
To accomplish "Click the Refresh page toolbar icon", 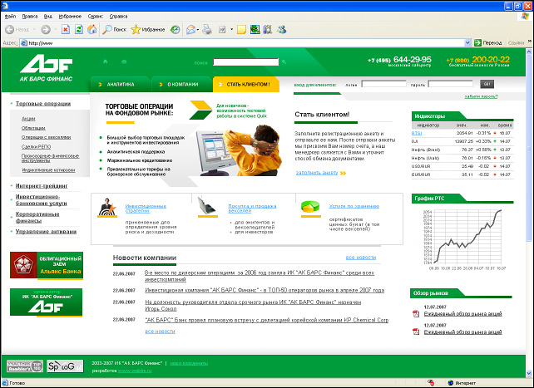I will pyautogui.click(x=77, y=29).
